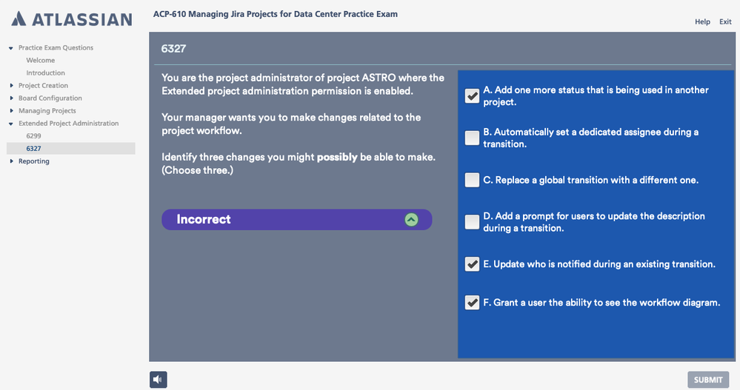Open the Welcome page

(x=41, y=61)
